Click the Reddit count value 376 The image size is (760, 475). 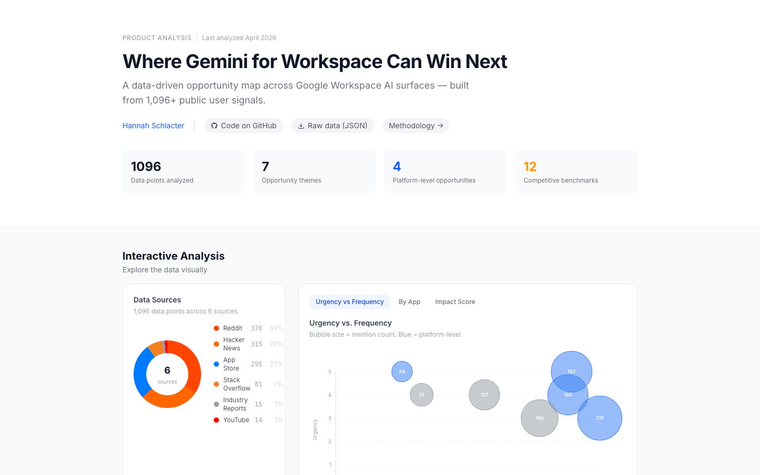256,328
